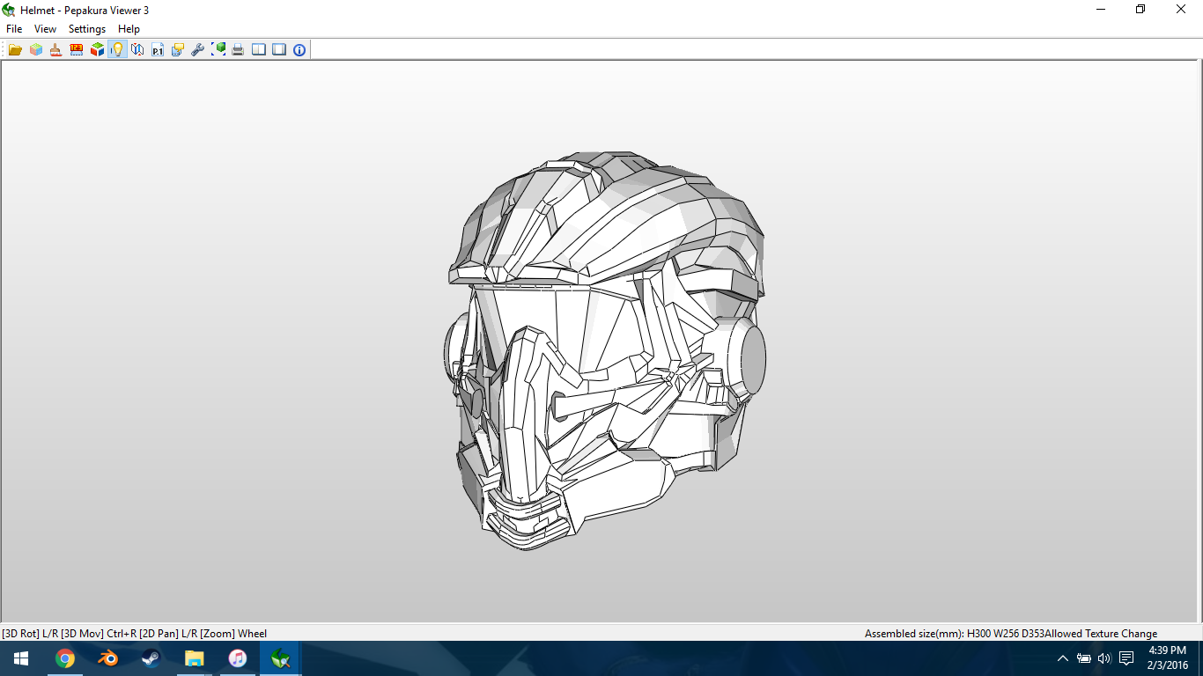This screenshot has width=1203, height=676.
Task: Click the yellow note annotation icon
Action: pos(178,50)
